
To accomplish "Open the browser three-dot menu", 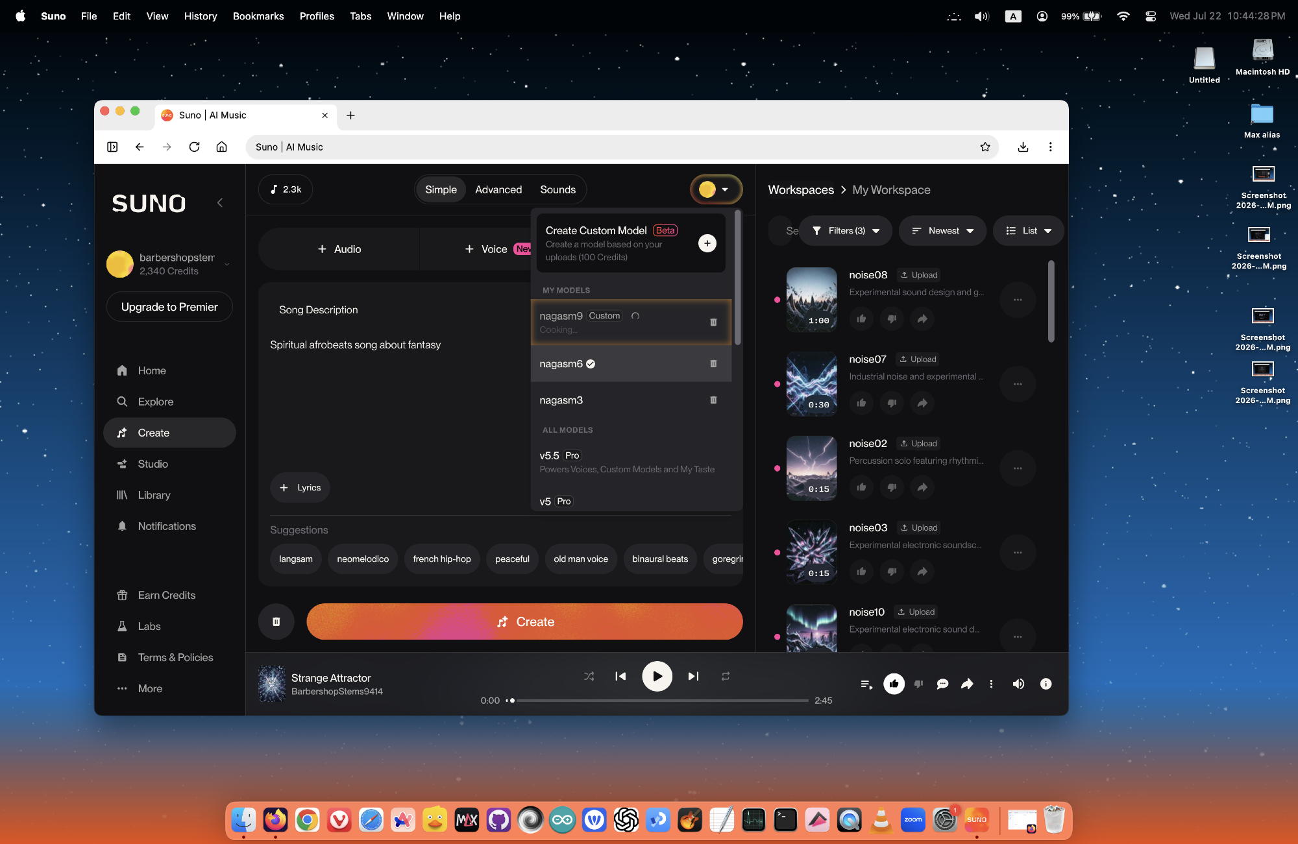I will 1050,147.
